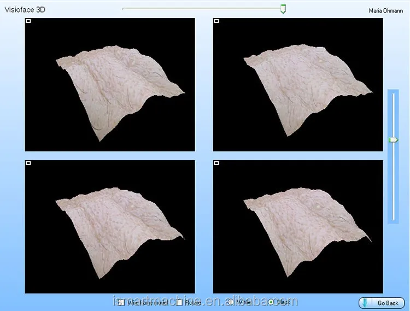Click the bottom of the vertical slider track
Viewport: 410px width, 311px height.
[x=393, y=220]
